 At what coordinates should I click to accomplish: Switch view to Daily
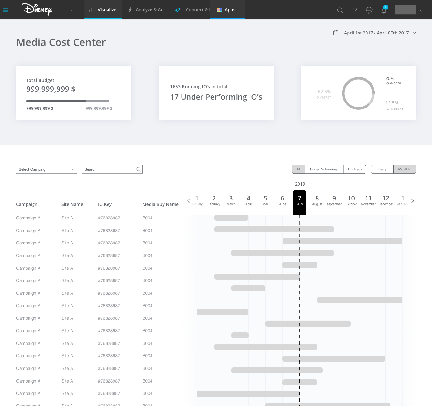(x=382, y=169)
